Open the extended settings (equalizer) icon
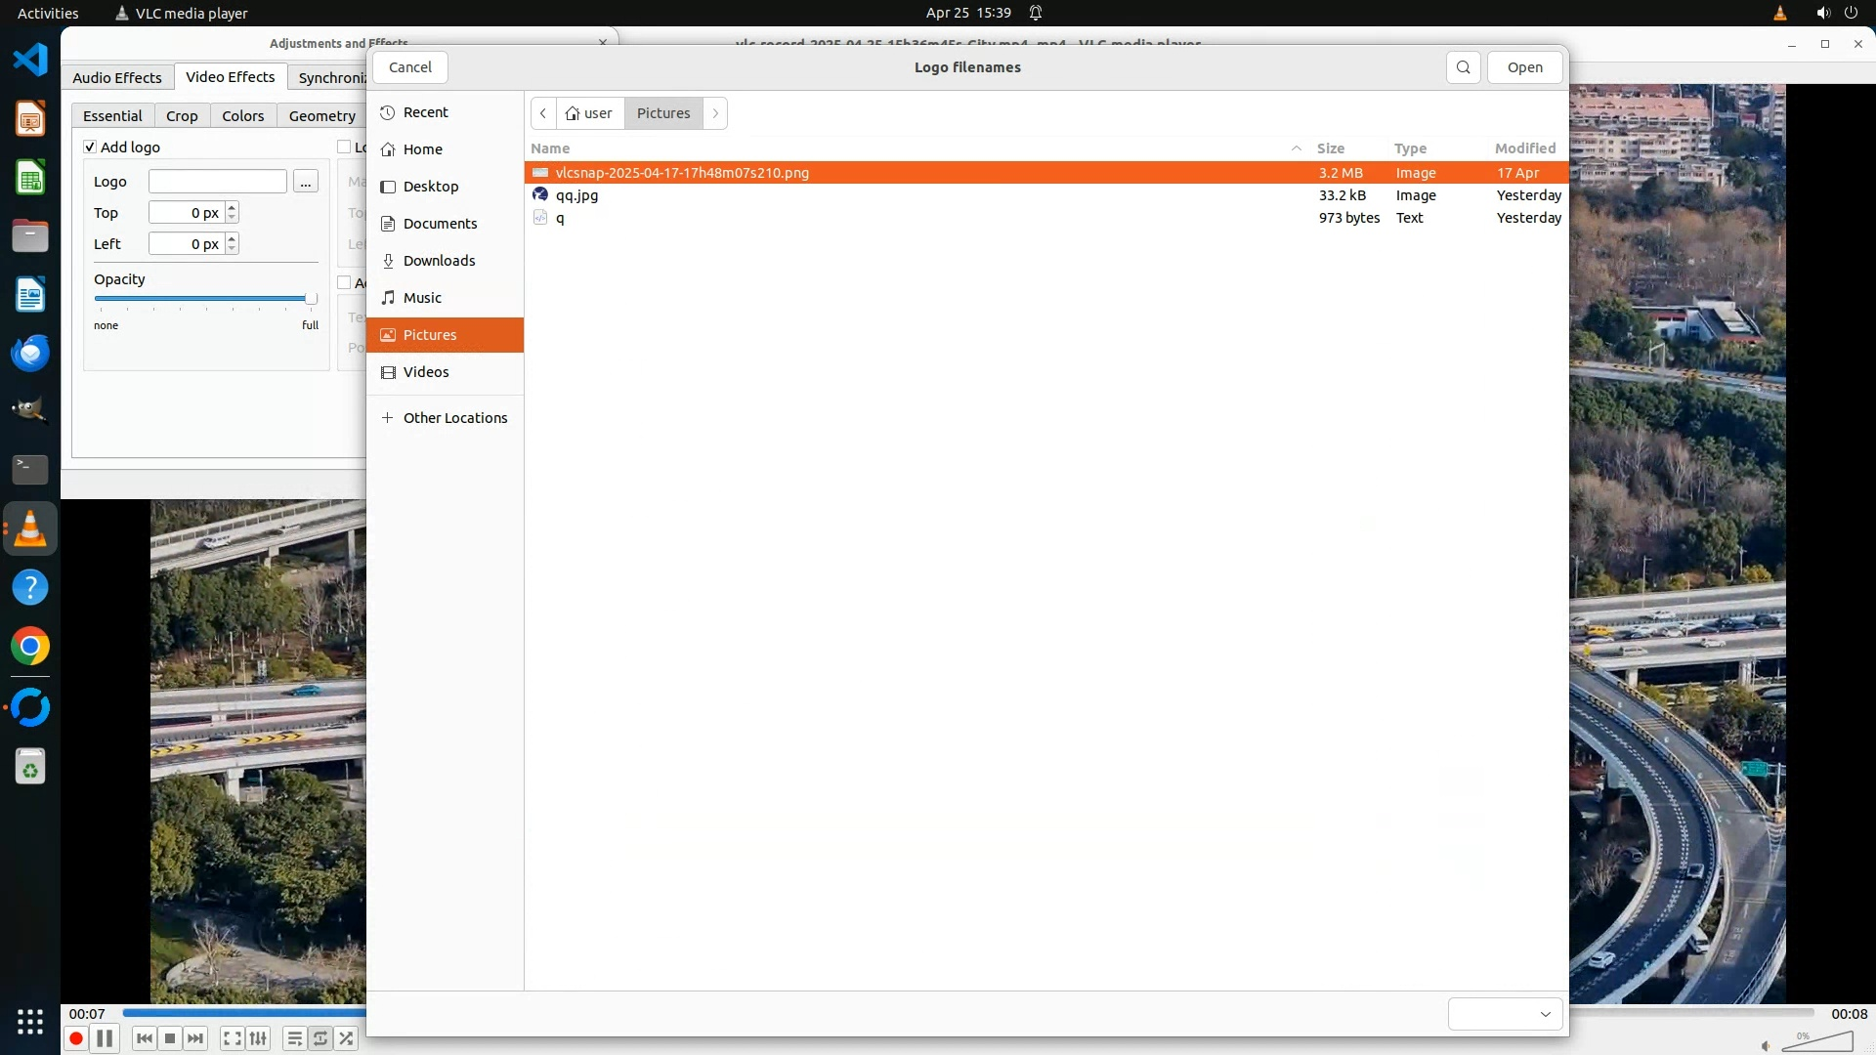Screen dimensions: 1876x1055 (x=258, y=1038)
